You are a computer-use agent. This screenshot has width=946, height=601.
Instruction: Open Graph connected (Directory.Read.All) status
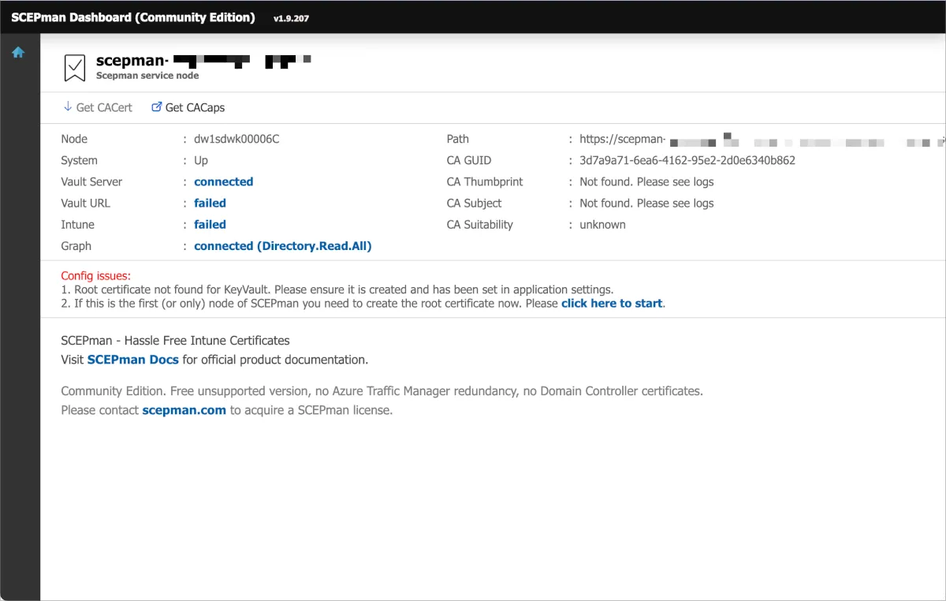click(282, 246)
